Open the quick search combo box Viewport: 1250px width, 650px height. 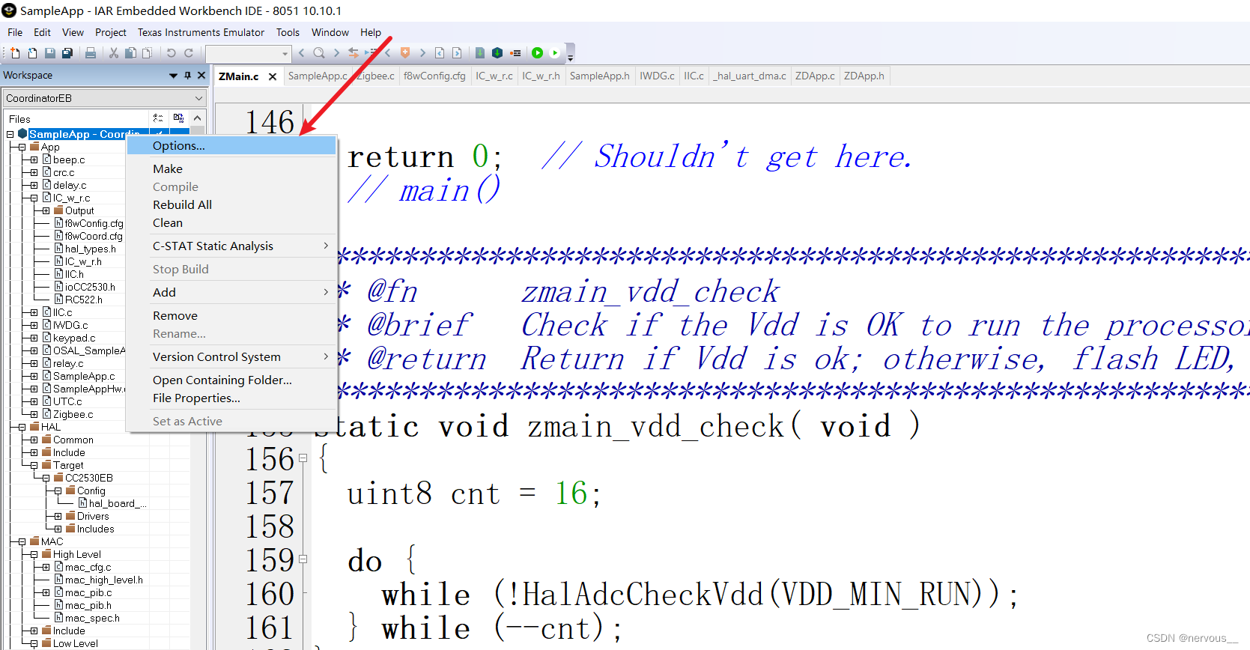pos(249,53)
